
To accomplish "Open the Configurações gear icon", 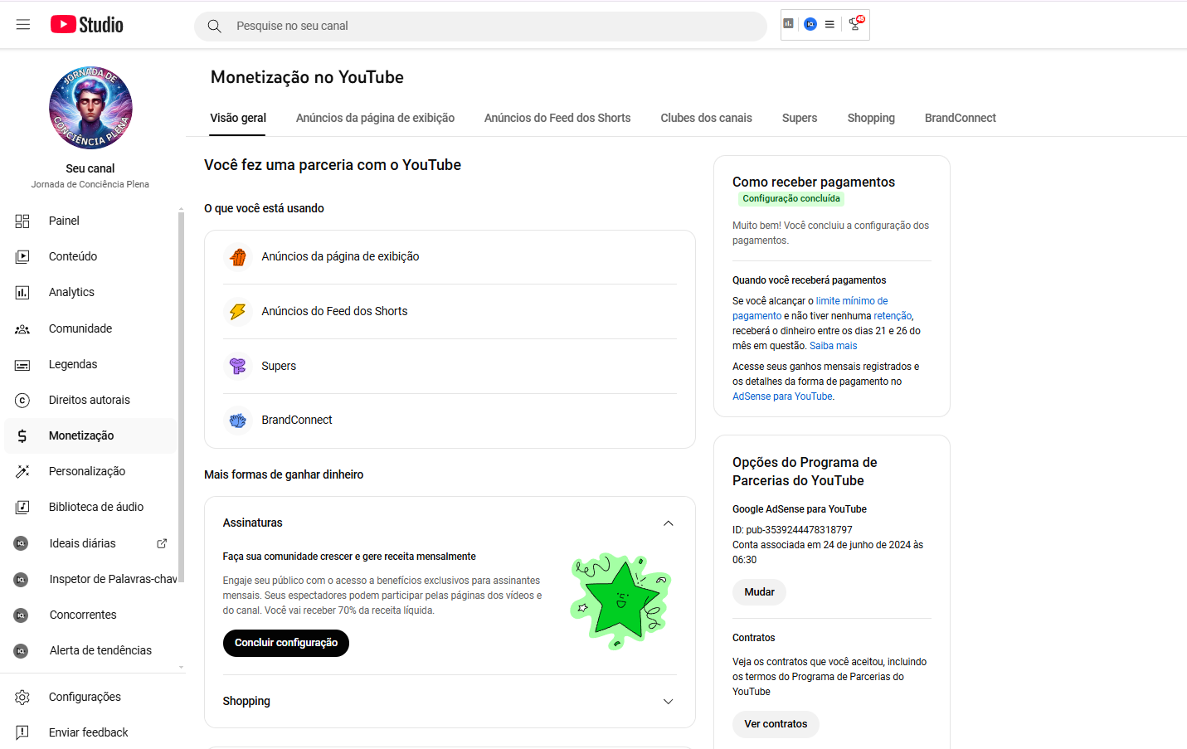I will coord(22,697).
